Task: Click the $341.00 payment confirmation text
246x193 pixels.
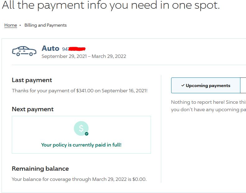Action: (x=80, y=91)
